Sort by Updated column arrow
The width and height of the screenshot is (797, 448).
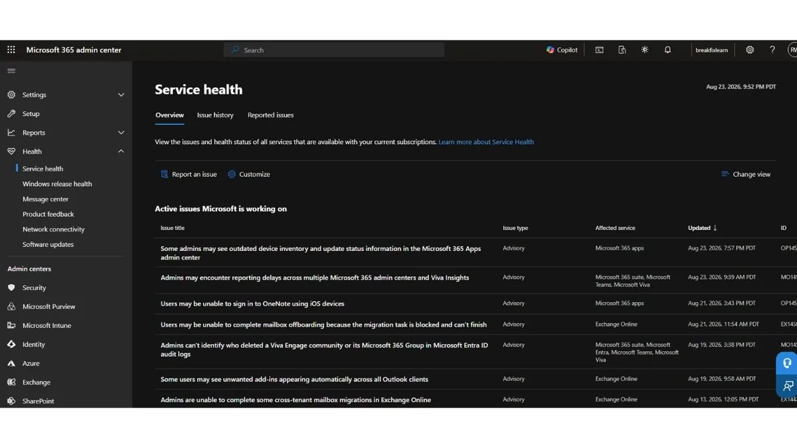point(715,228)
